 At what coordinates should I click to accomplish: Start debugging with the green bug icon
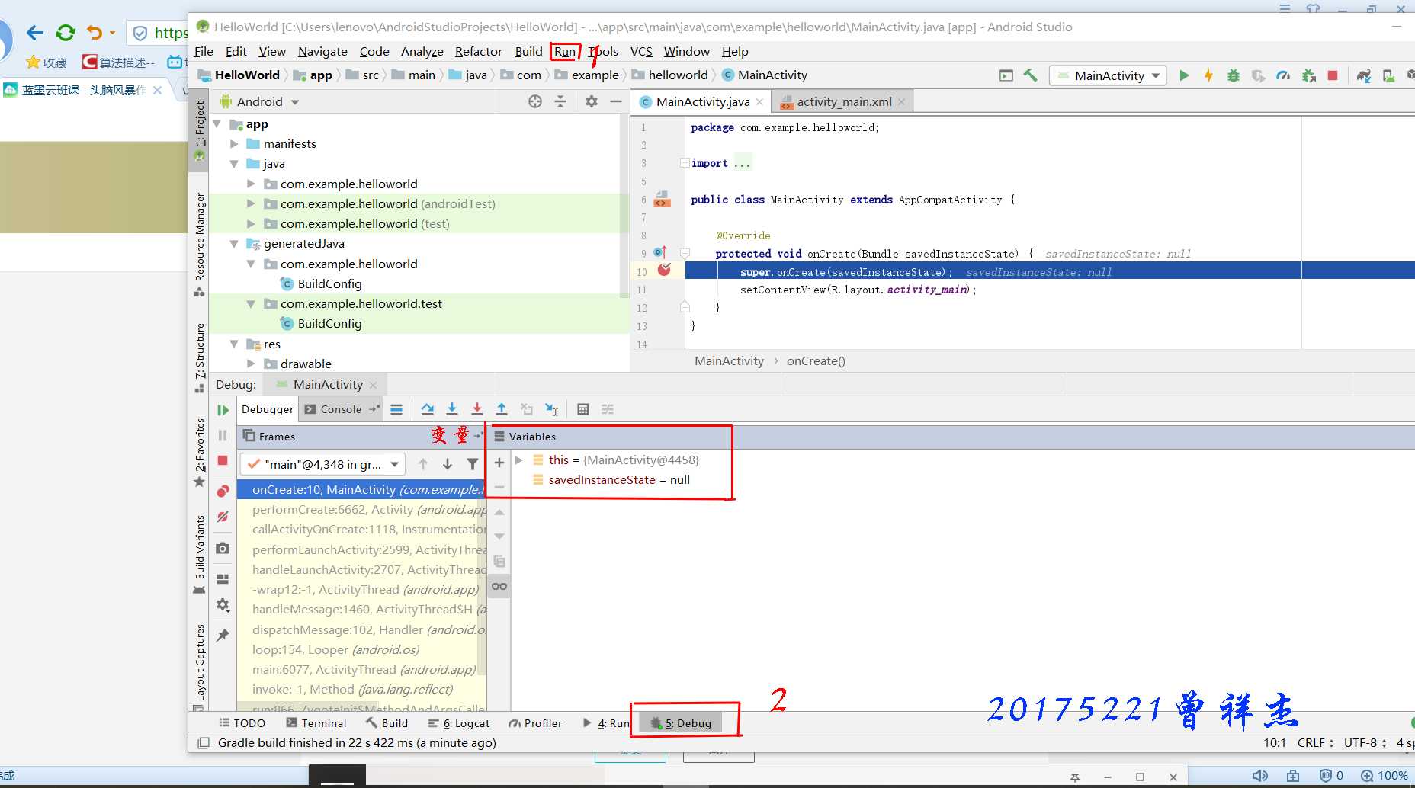(x=1233, y=75)
